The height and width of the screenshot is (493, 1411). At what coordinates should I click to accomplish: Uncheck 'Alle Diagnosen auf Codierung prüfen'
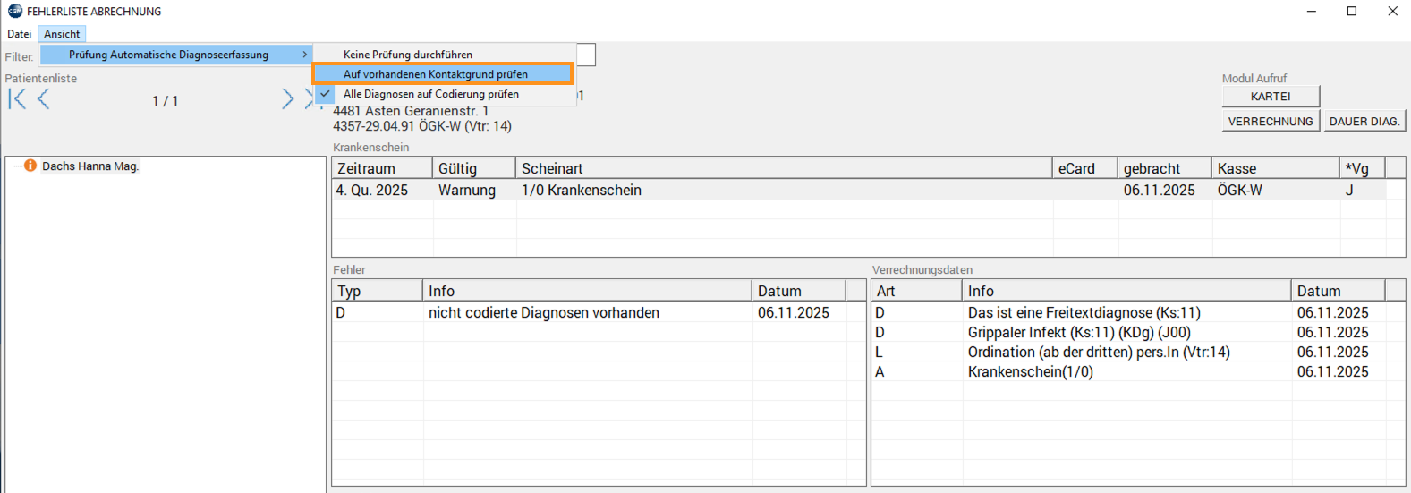coord(430,94)
